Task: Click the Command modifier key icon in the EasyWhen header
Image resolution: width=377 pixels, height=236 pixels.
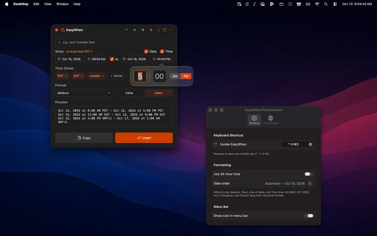Action: [x=143, y=30]
